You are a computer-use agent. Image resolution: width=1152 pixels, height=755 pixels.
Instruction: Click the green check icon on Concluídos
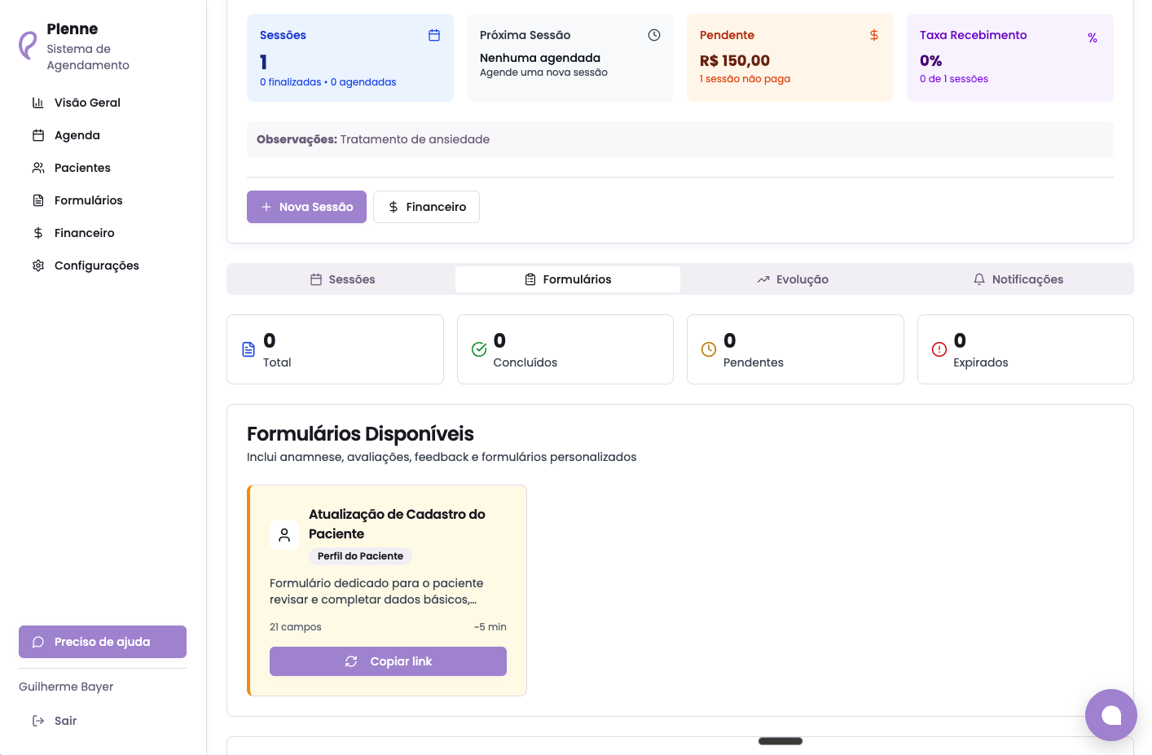click(480, 349)
